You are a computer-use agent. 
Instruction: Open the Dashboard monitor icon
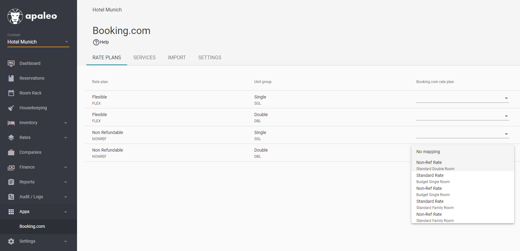(x=11, y=63)
